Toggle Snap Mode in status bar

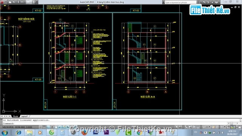[40, 127]
